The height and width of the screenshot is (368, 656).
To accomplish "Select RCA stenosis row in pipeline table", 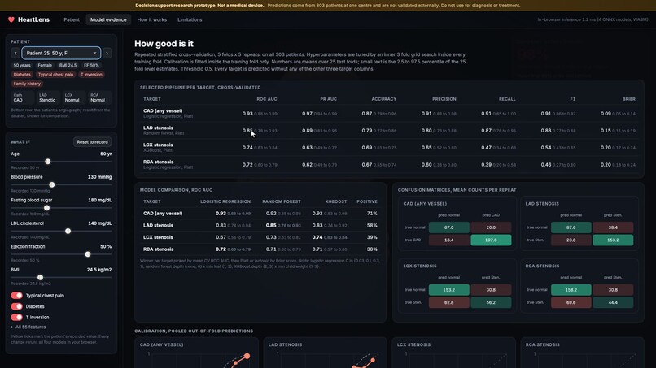I will pyautogui.click(x=389, y=165).
